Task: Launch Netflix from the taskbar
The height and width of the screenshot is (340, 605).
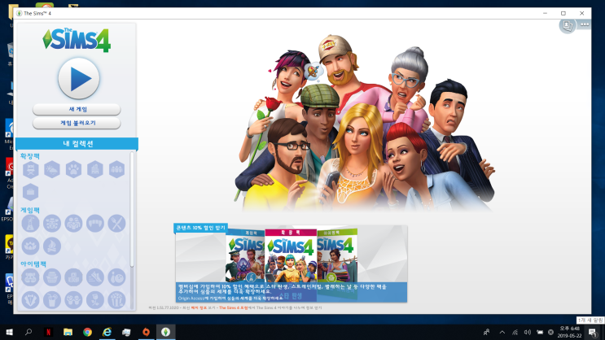Action: click(x=48, y=332)
